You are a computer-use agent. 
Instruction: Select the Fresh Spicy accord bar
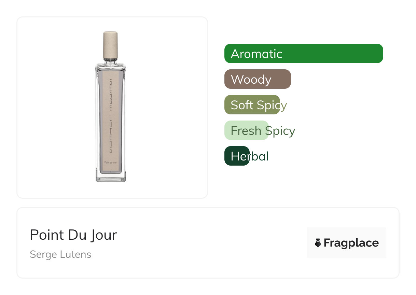pyautogui.click(x=246, y=130)
